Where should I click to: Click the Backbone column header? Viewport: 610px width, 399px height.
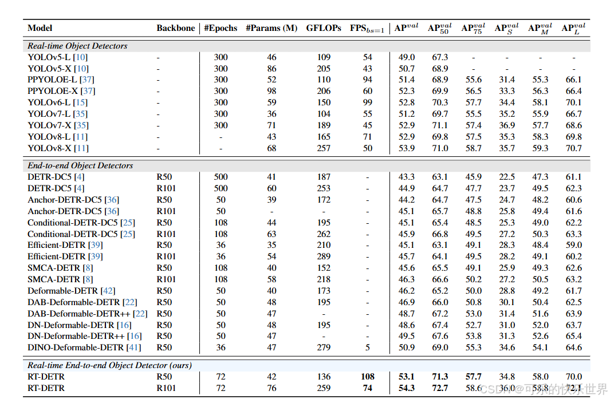coord(176,29)
